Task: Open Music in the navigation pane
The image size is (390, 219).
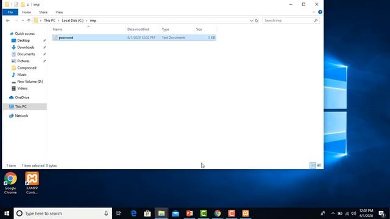Action: pyautogui.click(x=22, y=74)
